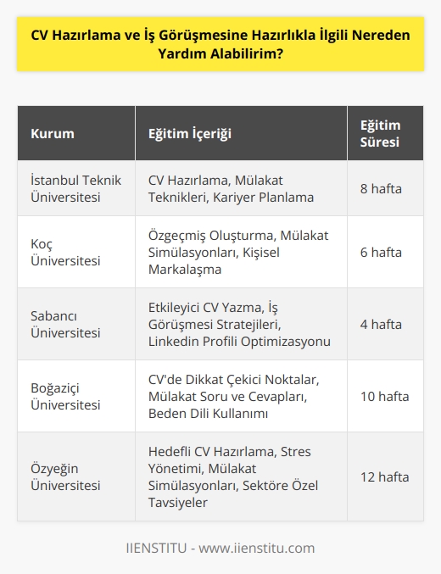Click the CV'de Dikkat Çekici Noktalar cell
The height and width of the screenshot is (574, 441).
coord(241,396)
